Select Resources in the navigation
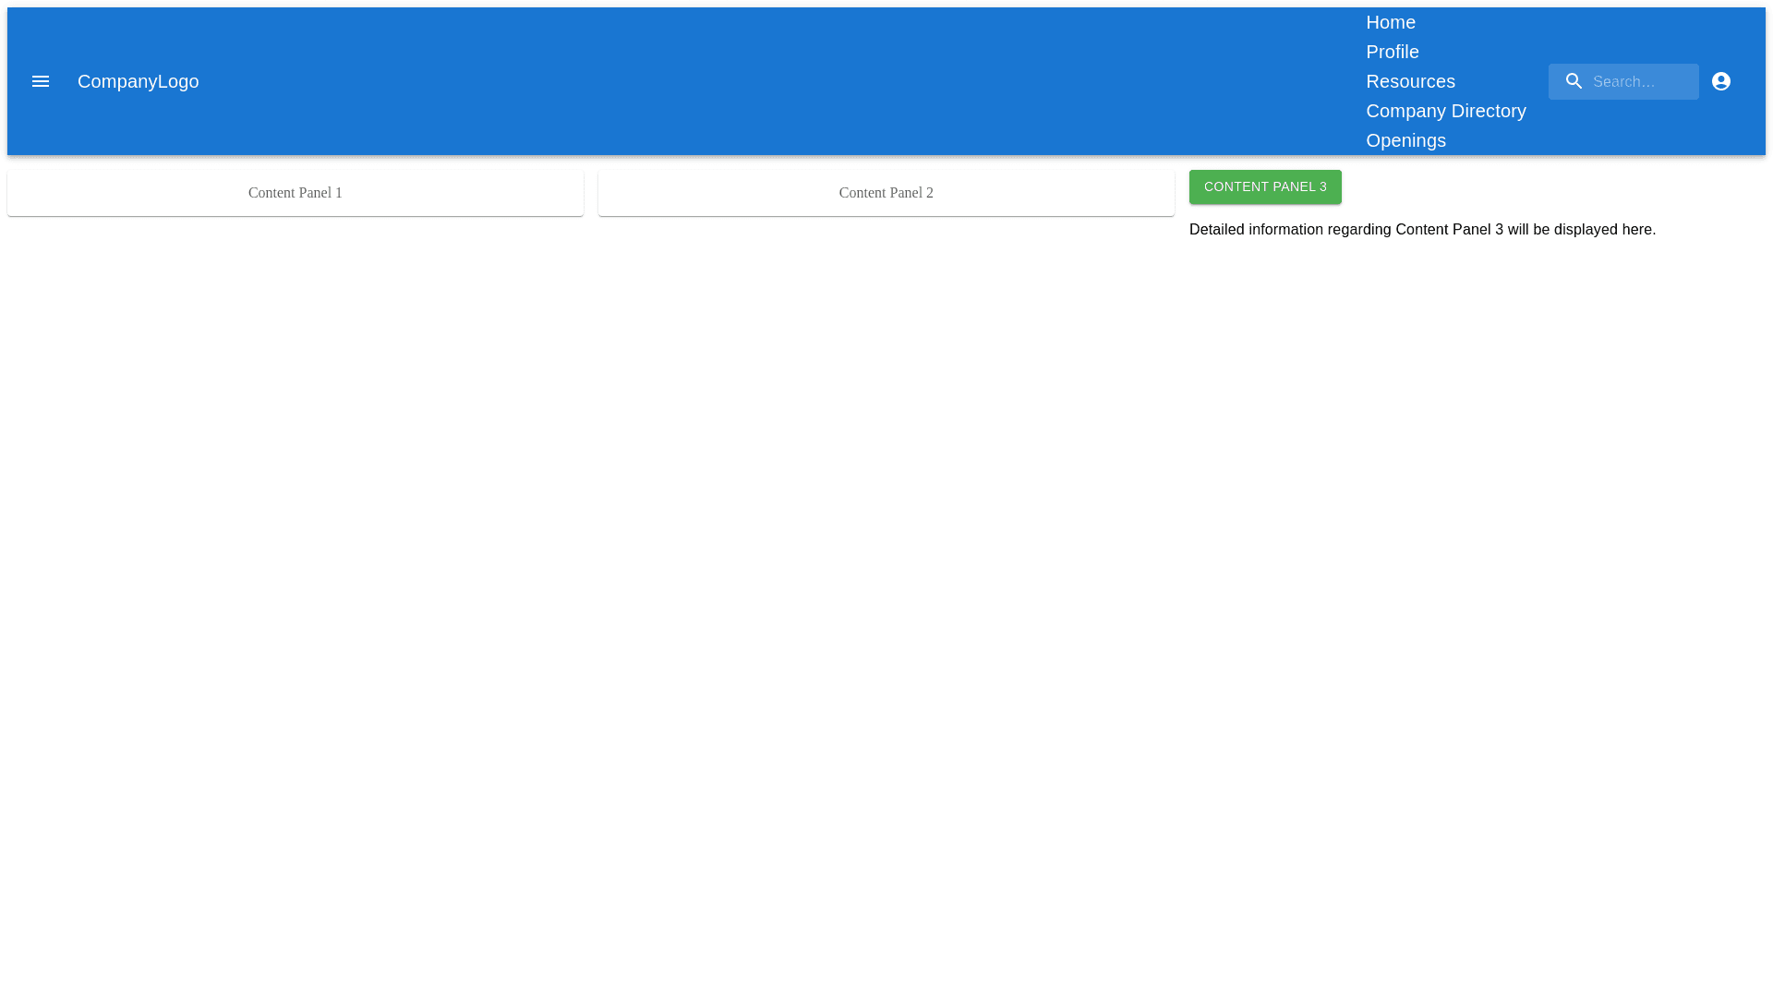Screen dimensions: 1773x997 pyautogui.click(x=1410, y=81)
